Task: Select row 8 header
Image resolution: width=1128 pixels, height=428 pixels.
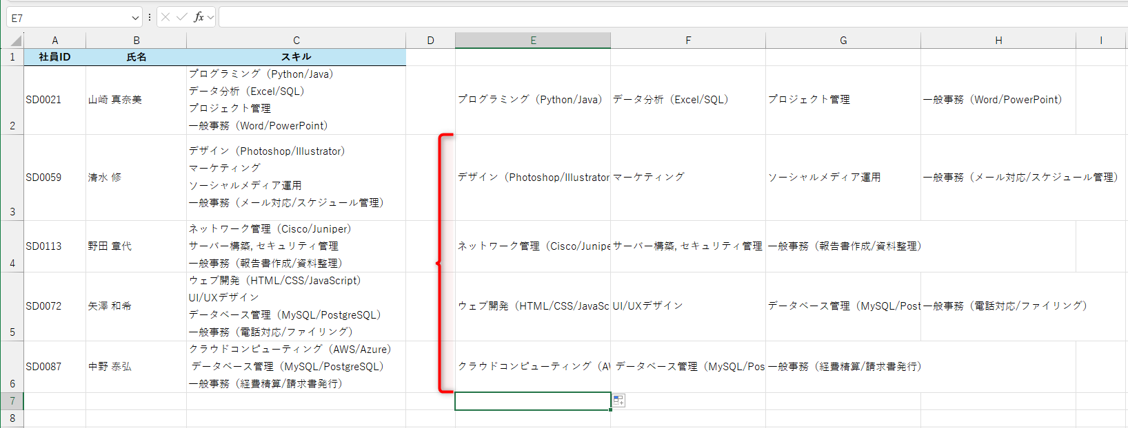Action: 12,418
